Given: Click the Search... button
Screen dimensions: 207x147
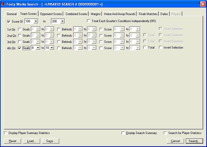Looking at the screenshot, I should point(194,141).
